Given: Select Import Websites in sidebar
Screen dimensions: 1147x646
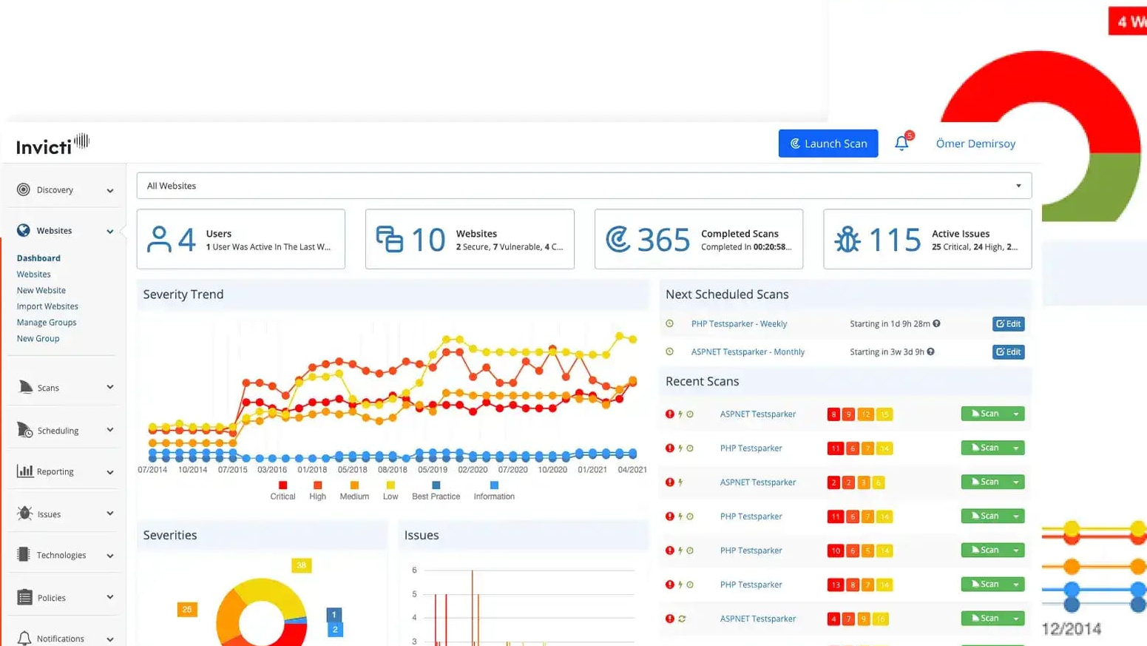Looking at the screenshot, I should coord(47,306).
